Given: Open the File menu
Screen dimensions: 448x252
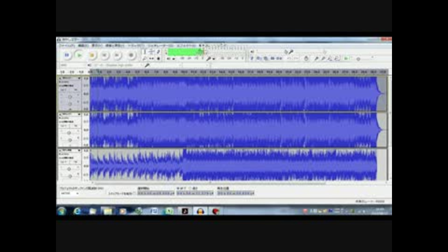Looking at the screenshot, I should point(67,46).
